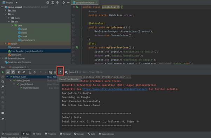Toggle Show Passed tests checkmark

[x=8, y=72]
